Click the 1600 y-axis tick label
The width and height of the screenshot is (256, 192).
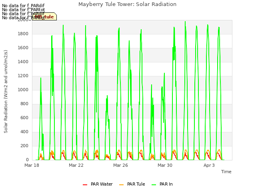click(23, 48)
